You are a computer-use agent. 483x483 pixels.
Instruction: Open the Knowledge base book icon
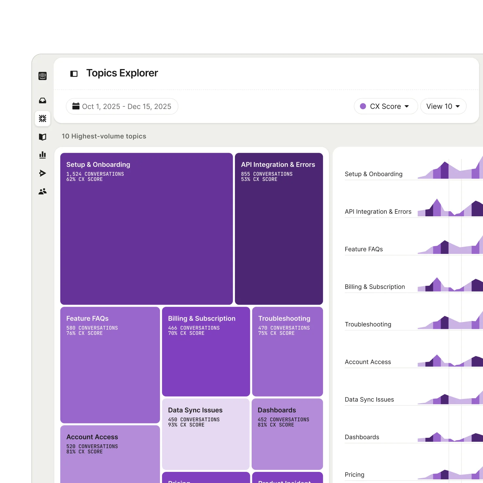[43, 137]
